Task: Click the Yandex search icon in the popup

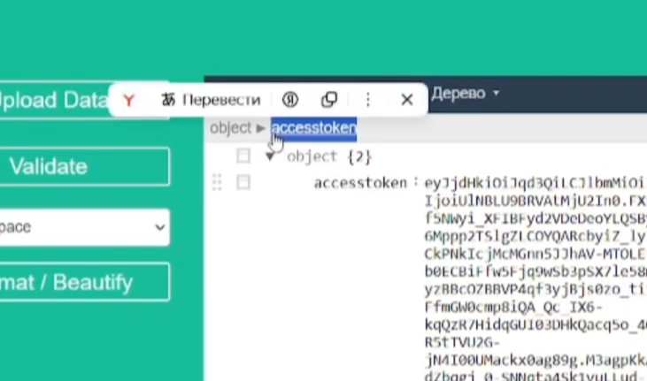Action: tap(290, 100)
